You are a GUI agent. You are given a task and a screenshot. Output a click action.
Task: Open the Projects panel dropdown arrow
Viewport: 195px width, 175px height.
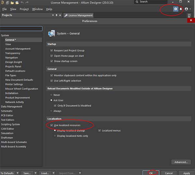coord(53,15)
